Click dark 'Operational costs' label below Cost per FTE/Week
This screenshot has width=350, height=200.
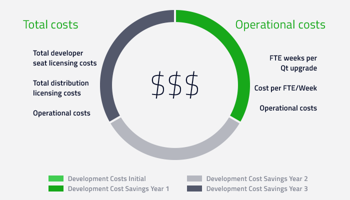tap(288, 108)
